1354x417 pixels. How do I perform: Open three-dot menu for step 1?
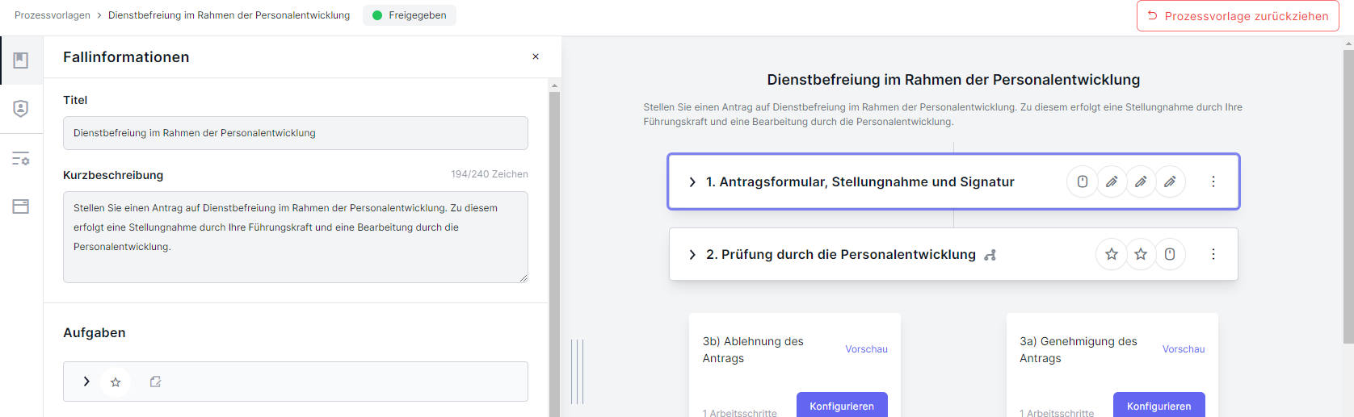(x=1213, y=181)
